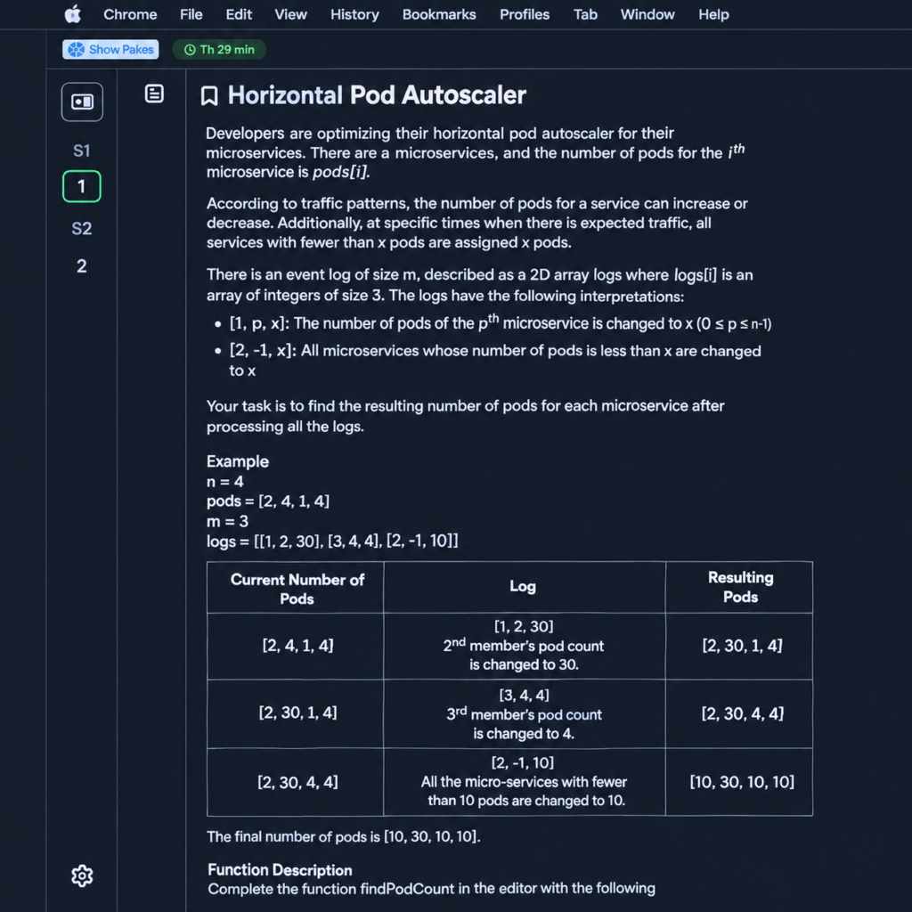
Task: Open the Edit menu
Action: (239, 14)
